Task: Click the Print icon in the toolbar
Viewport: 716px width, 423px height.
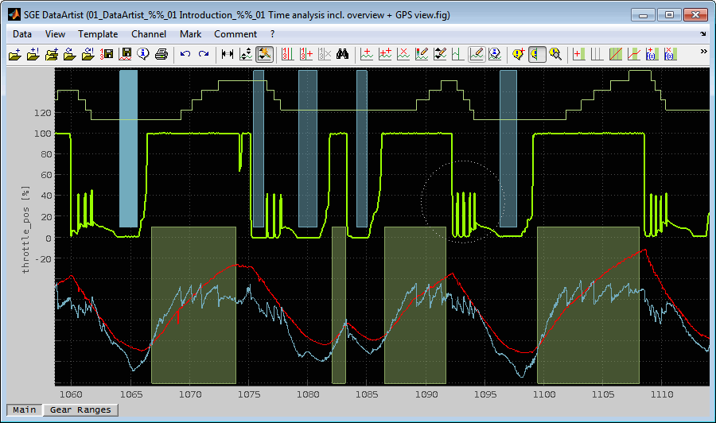Action: [161, 54]
